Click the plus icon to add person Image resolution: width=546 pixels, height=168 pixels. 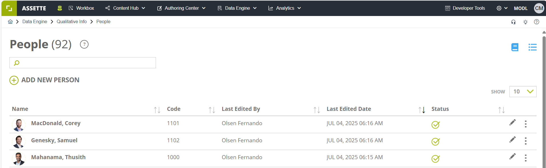(x=14, y=80)
